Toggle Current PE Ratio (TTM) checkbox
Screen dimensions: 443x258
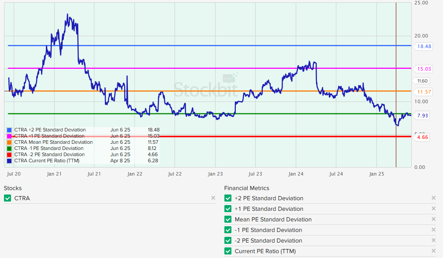tap(228, 251)
